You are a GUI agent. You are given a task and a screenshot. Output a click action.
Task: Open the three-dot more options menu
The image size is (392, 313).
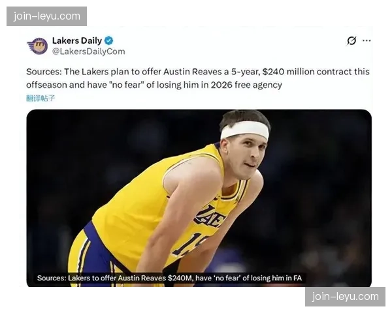(367, 40)
